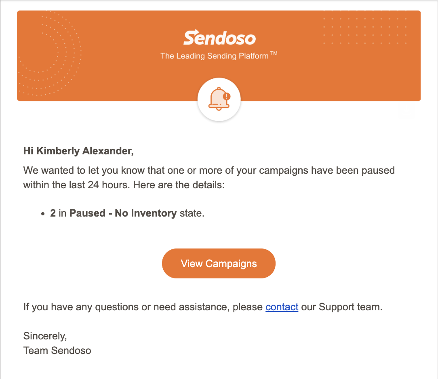Open the View Campaigns button
The image size is (438, 379).
pyautogui.click(x=219, y=263)
